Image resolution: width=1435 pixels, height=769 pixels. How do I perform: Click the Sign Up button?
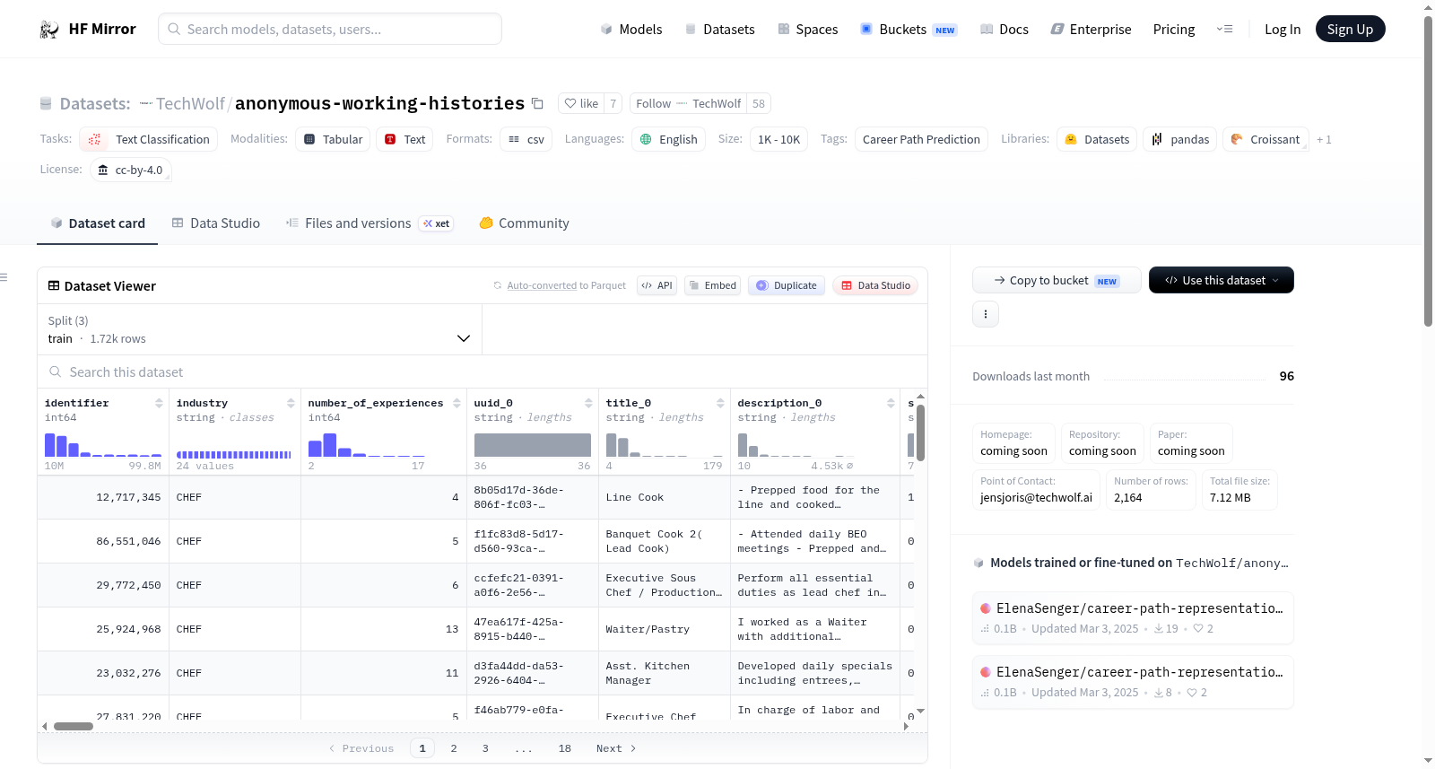[x=1350, y=30]
